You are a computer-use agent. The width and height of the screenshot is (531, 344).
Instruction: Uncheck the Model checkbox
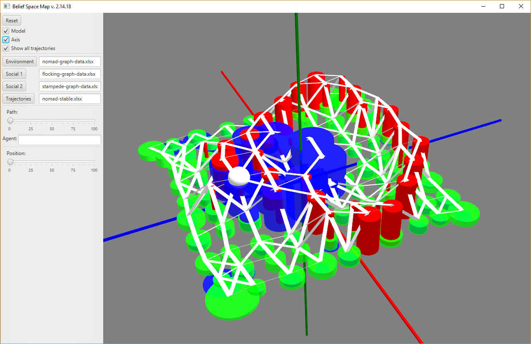[6, 31]
